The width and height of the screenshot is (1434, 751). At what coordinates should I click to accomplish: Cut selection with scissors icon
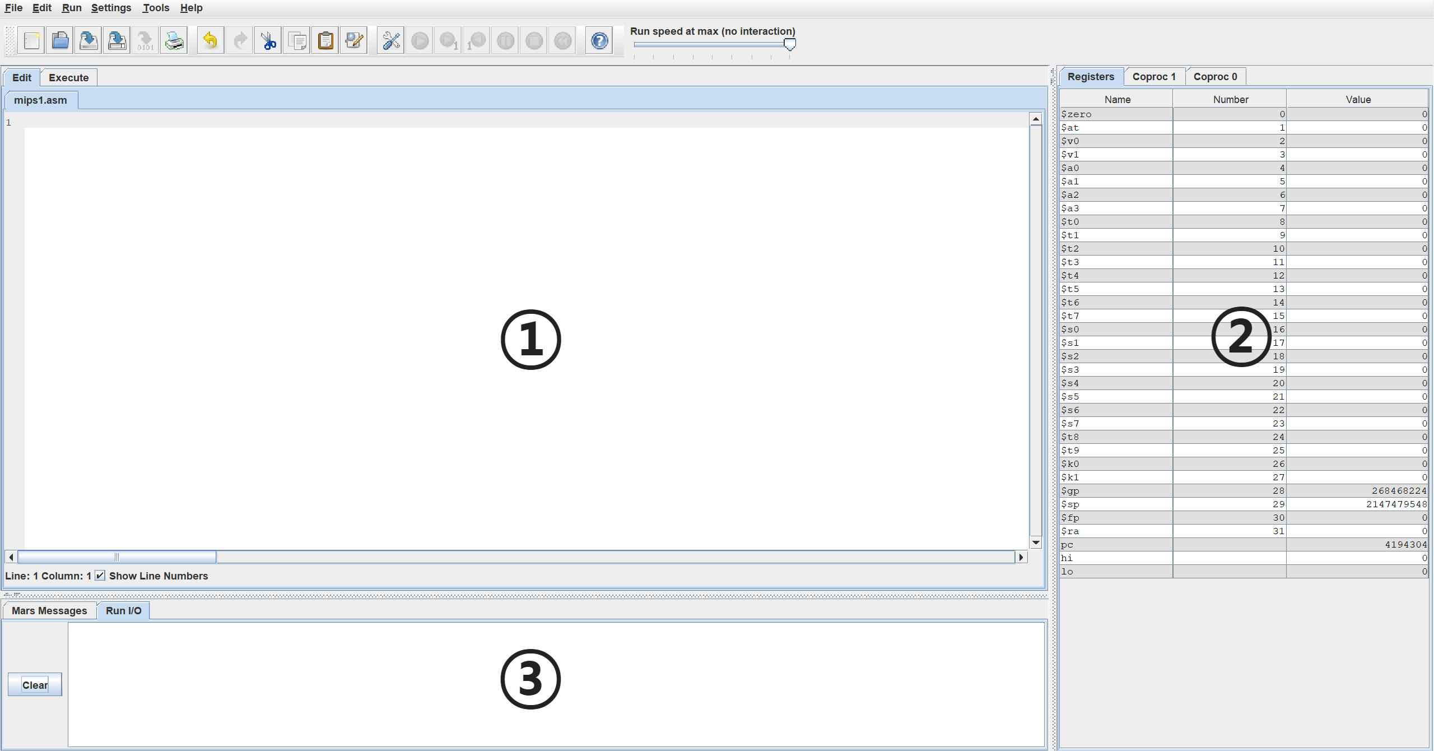tap(268, 40)
